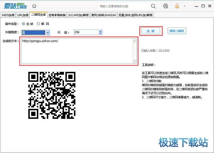Minimize the application window
This screenshot has height=153, width=214.
[196, 6]
